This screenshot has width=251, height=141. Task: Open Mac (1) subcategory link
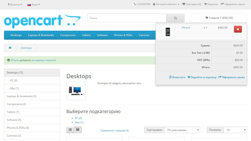pyautogui.click(x=79, y=123)
